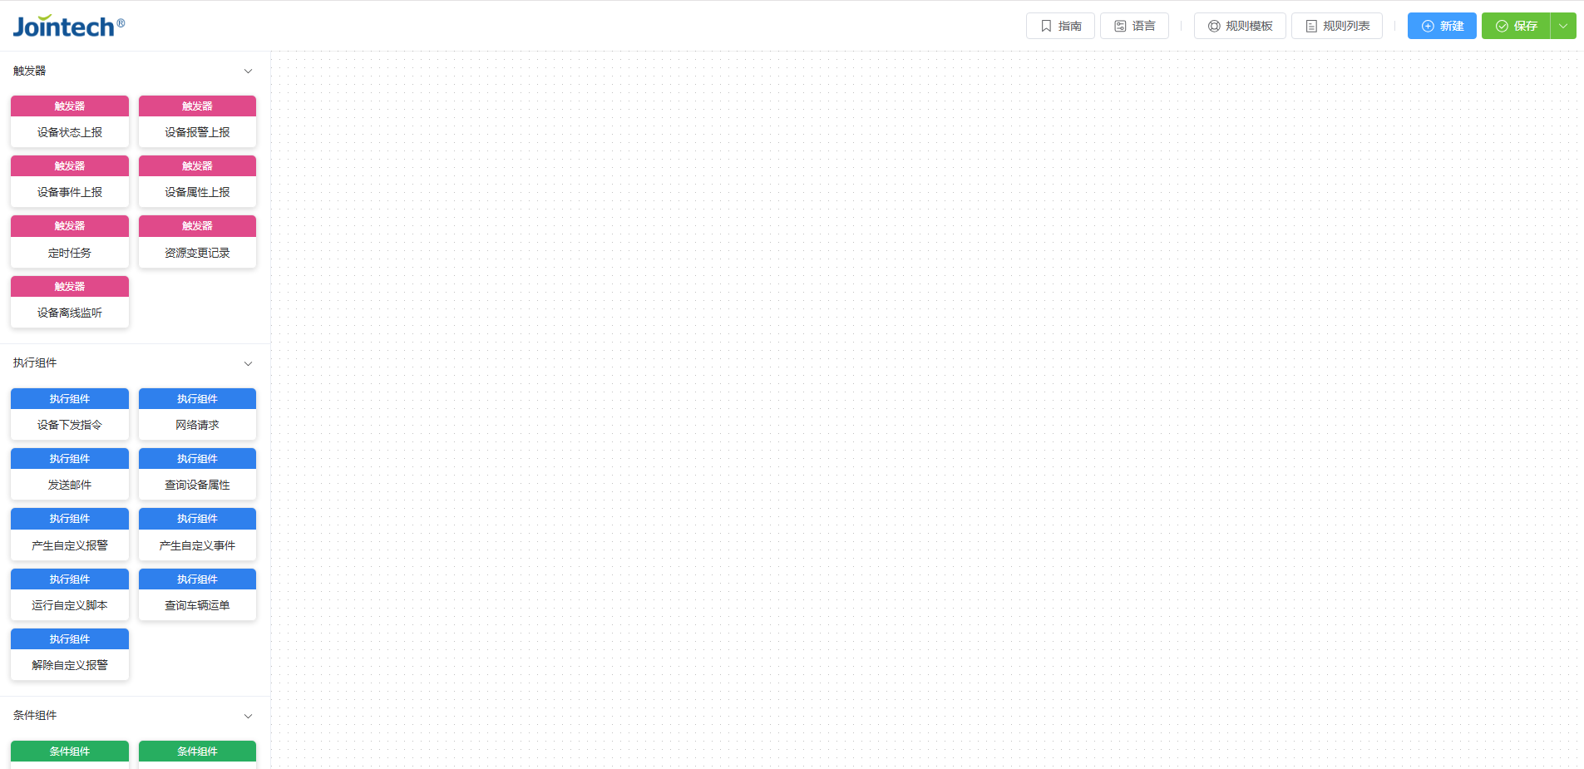Screen dimensions: 1584x769
Task: Open the 语言 language selector
Action: (x=1134, y=26)
